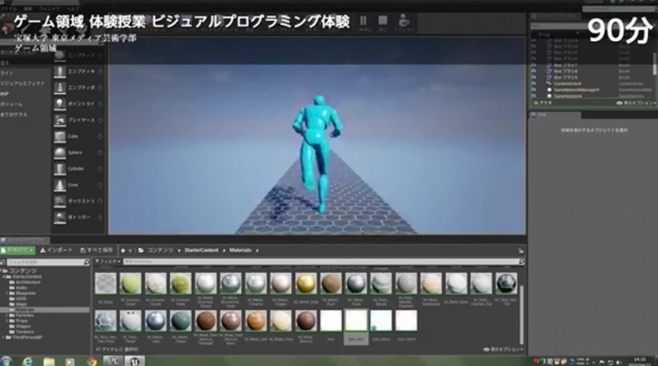Select the ライト category
The image size is (658, 366).
pyautogui.click(x=6, y=73)
